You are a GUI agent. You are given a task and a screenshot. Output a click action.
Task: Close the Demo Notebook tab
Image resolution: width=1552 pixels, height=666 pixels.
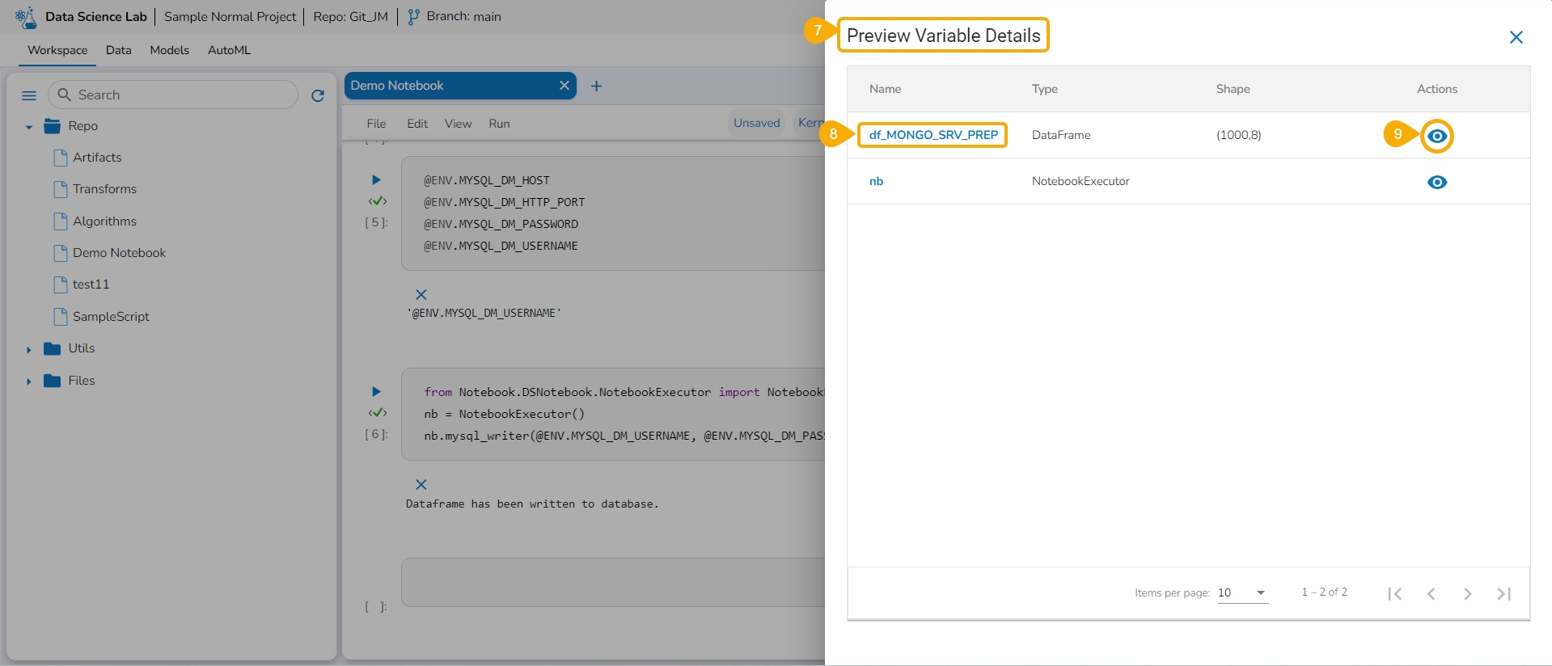coord(564,86)
